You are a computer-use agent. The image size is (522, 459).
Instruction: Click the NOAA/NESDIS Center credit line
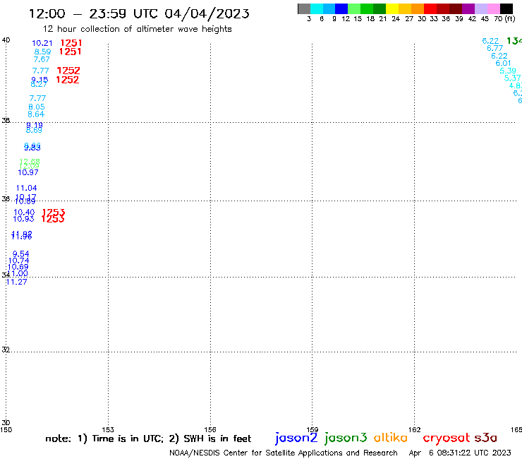click(284, 453)
